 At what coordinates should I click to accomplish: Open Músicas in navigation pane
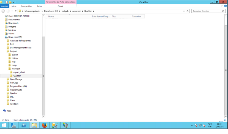pos(12,30)
